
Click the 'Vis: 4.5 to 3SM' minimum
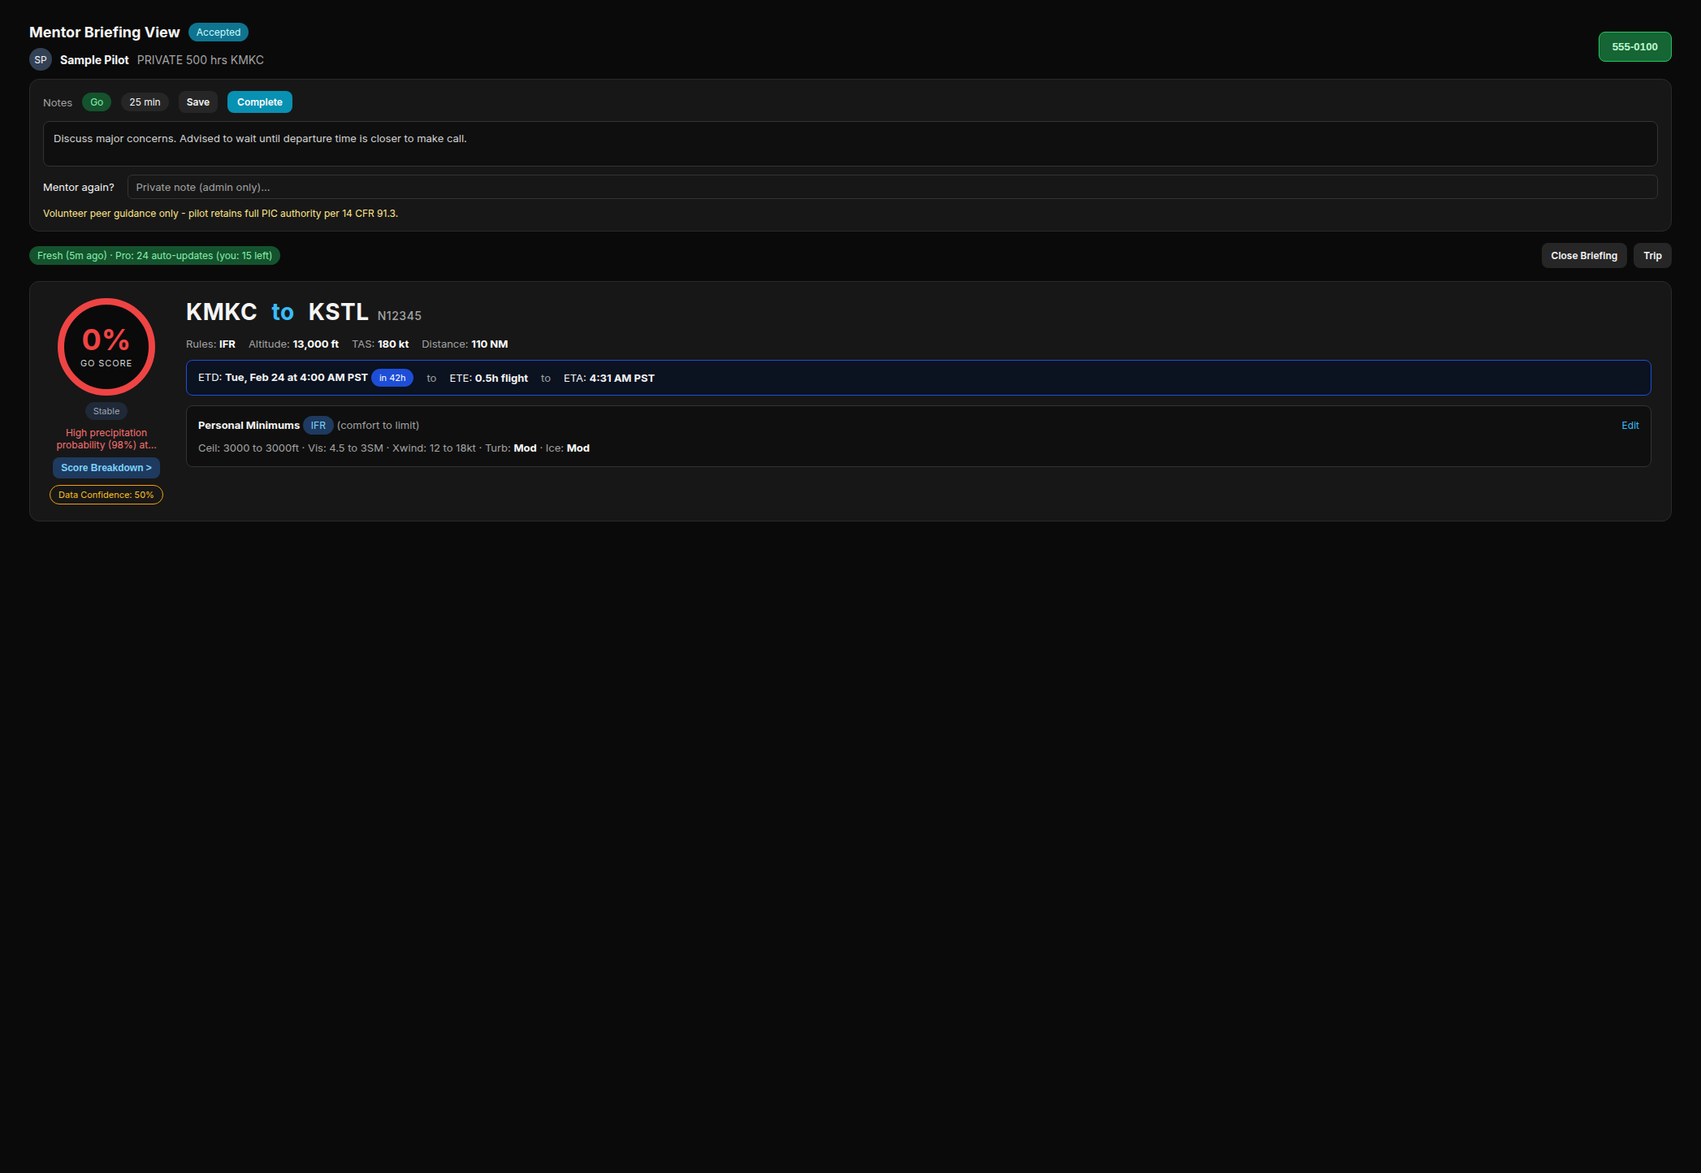pyautogui.click(x=345, y=448)
